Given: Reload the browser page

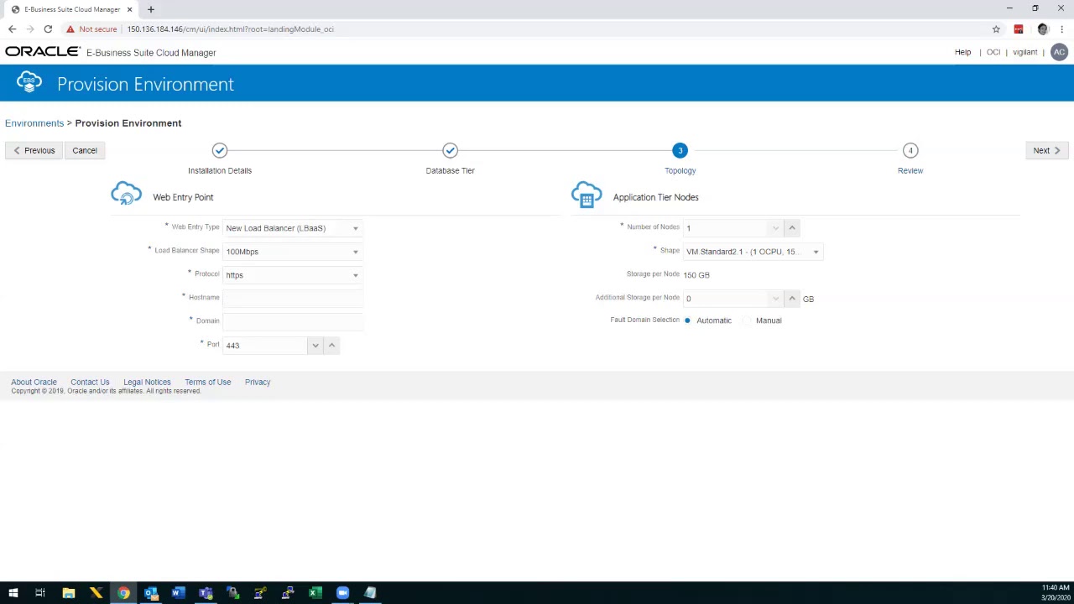Looking at the screenshot, I should click(x=48, y=29).
